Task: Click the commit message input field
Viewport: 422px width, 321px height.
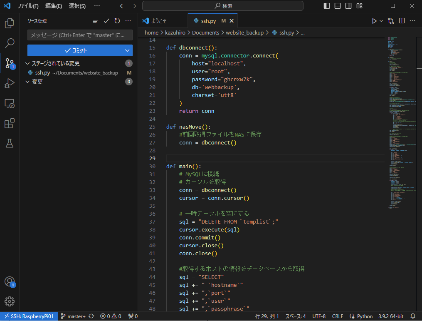Action: coord(80,35)
